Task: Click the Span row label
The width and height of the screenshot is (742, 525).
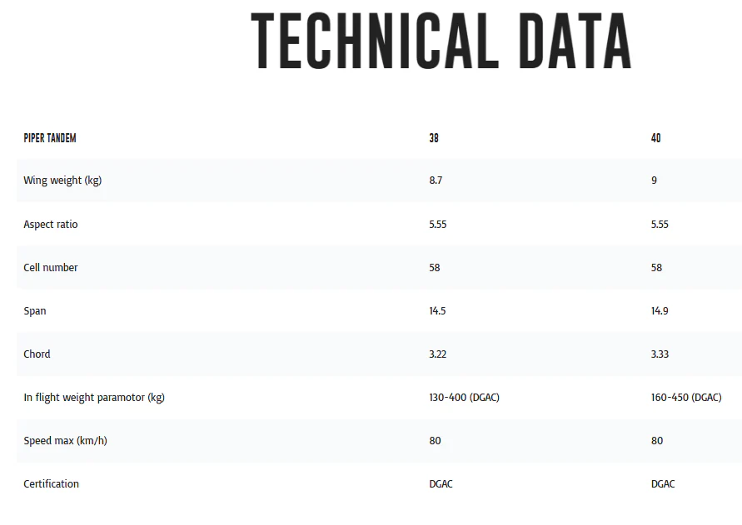Action: tap(35, 310)
